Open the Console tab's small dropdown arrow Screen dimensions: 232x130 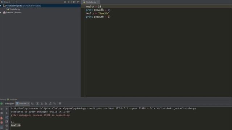pyautogui.click(x=28, y=104)
